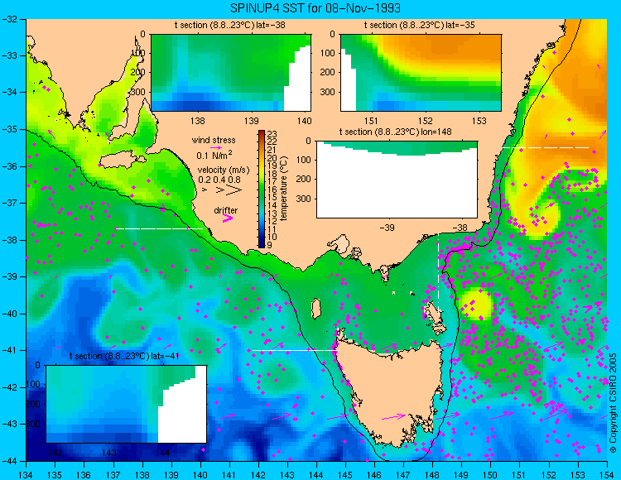Viewport: 621px width, 480px height.
Task: Click the '139' tick under the lat=-38 inset
Action: (x=251, y=121)
